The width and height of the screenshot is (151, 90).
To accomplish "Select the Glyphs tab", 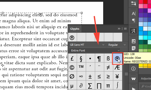I will coord(75,29).
